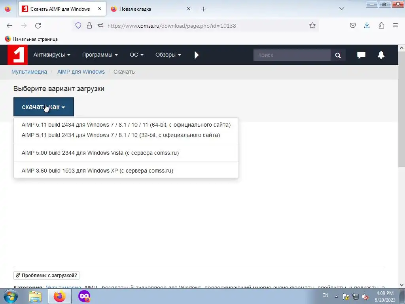Switch to Скачать AIMP для Windows tab
The height and width of the screenshot is (304, 405).
[x=62, y=9]
